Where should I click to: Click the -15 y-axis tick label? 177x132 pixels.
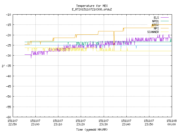click(x=9, y=25)
